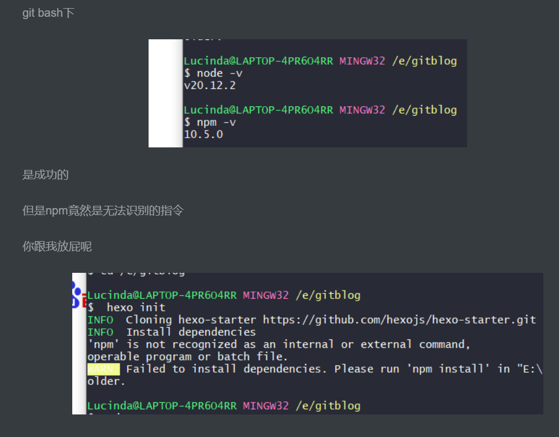Click the 'git bash下' heading text
559x437 pixels.
[x=48, y=13]
